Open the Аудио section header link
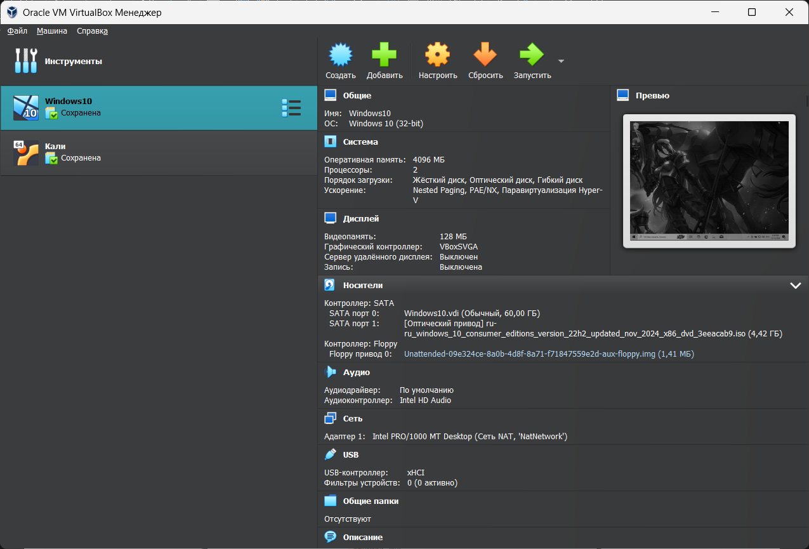This screenshot has height=549, width=809. click(357, 372)
